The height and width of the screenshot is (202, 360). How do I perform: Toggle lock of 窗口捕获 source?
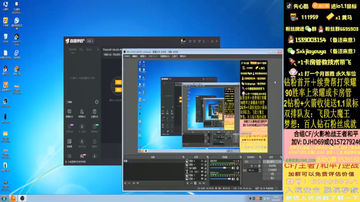[206, 168]
